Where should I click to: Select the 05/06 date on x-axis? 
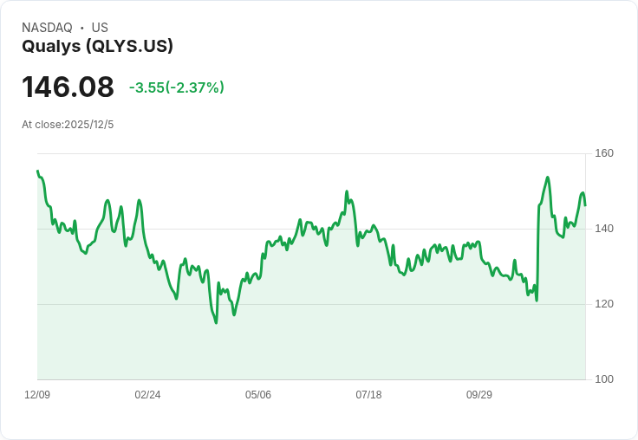click(x=258, y=395)
